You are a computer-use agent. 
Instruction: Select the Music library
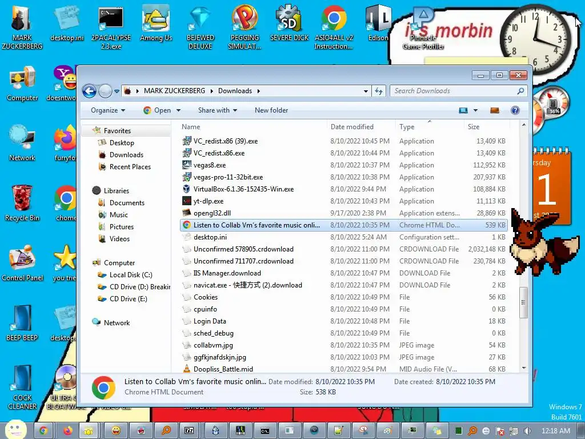(x=119, y=215)
